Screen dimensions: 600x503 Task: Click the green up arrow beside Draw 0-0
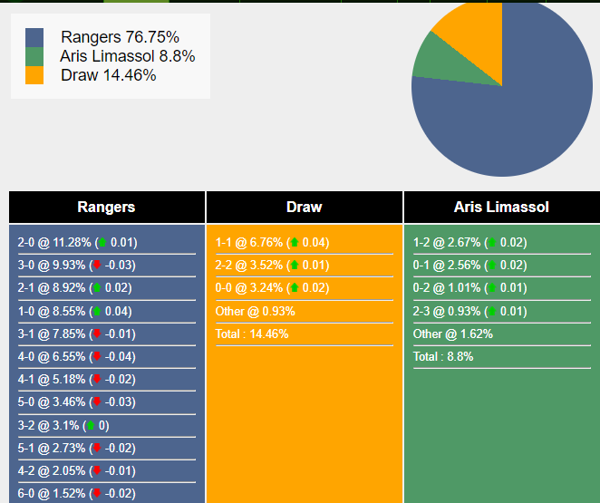[x=295, y=288]
